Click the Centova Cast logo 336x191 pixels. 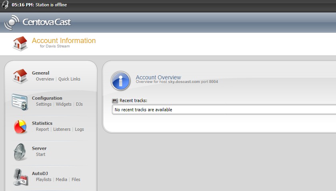[38, 22]
